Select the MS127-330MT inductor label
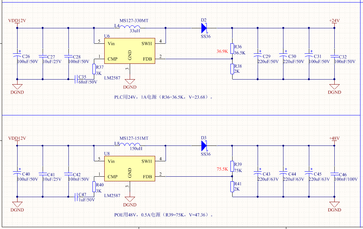Screen dimensions: 363x229 pyautogui.click(x=134, y=21)
